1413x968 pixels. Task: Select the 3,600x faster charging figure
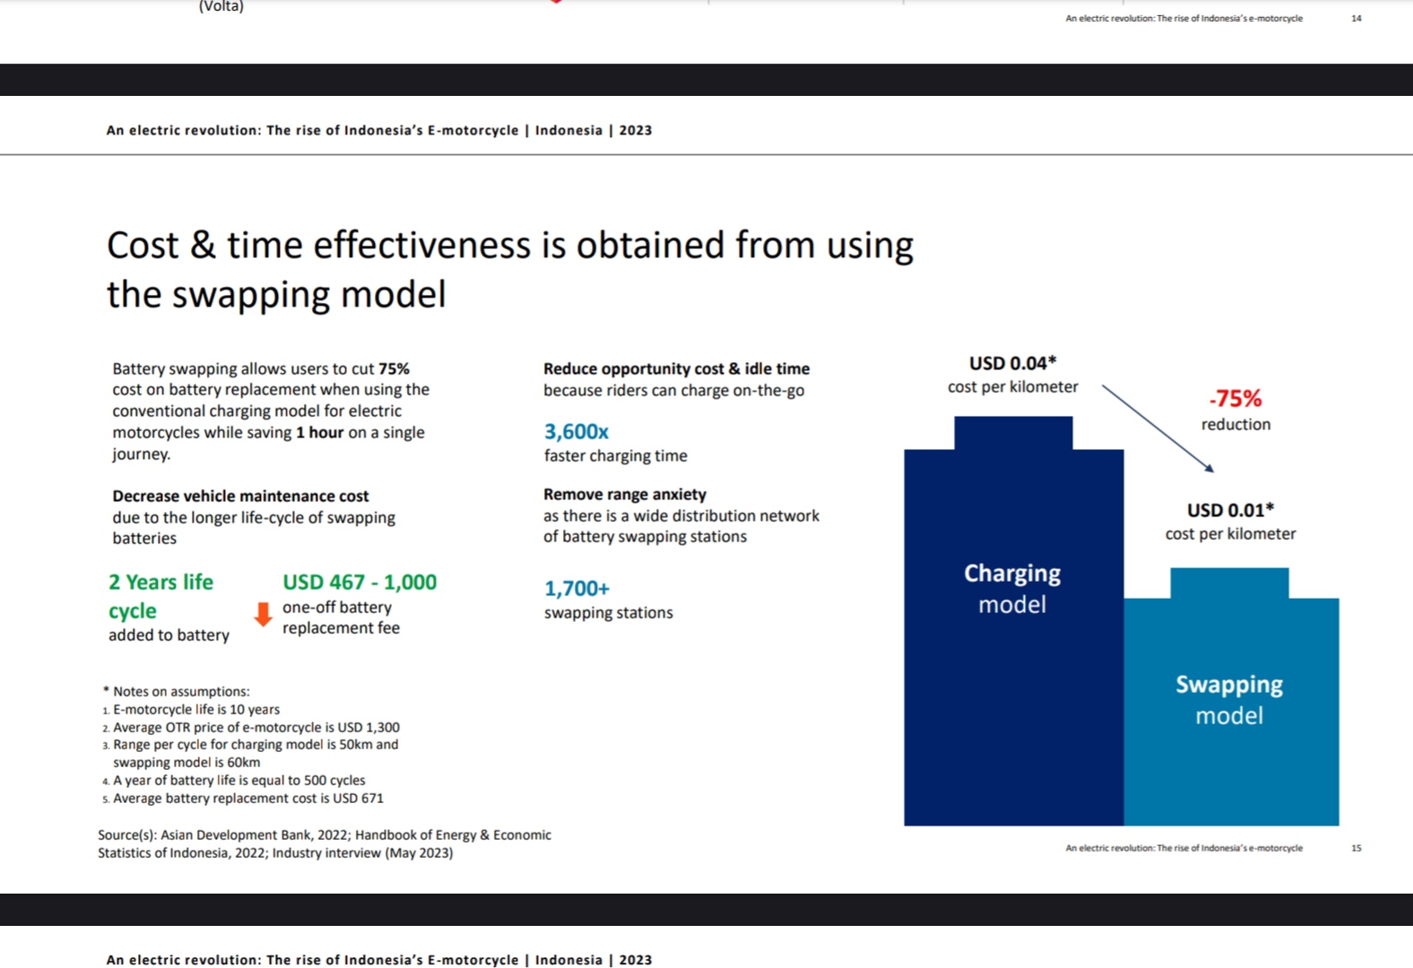pyautogui.click(x=576, y=432)
